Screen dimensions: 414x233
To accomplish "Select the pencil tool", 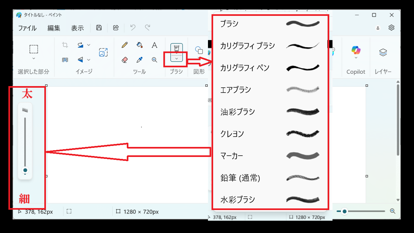I will tap(125, 45).
